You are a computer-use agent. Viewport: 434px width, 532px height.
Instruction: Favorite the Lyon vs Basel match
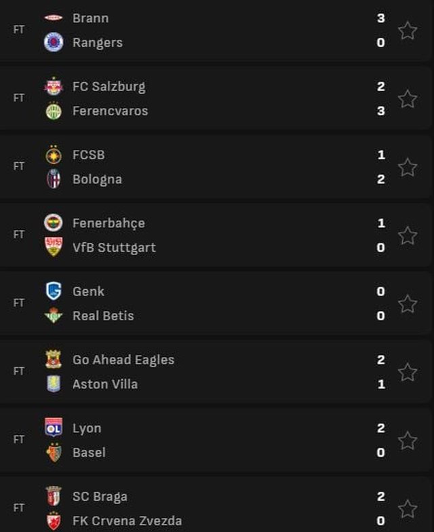pyautogui.click(x=407, y=440)
